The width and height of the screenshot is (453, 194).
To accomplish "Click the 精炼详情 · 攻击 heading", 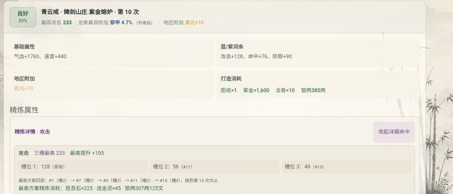I will tap(32, 132).
